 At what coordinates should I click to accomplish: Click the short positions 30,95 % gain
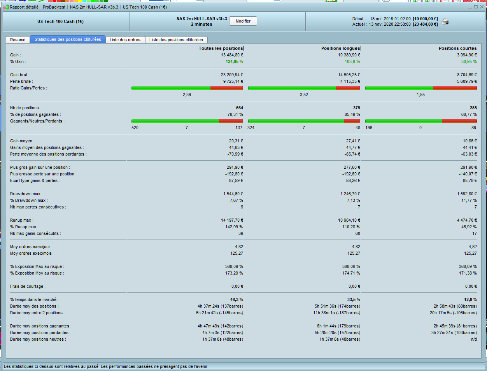point(469,61)
